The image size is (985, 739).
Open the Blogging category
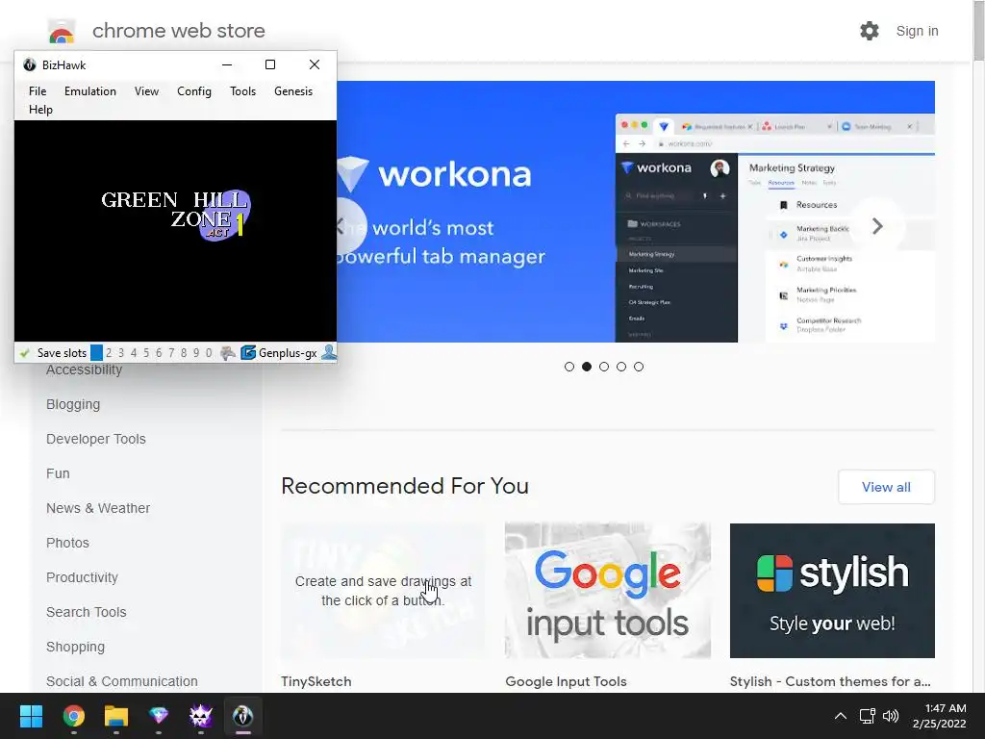coord(73,405)
